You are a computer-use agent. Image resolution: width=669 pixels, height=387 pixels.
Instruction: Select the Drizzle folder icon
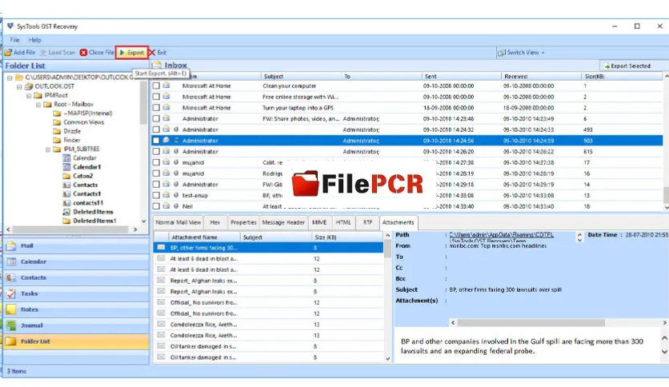point(57,131)
